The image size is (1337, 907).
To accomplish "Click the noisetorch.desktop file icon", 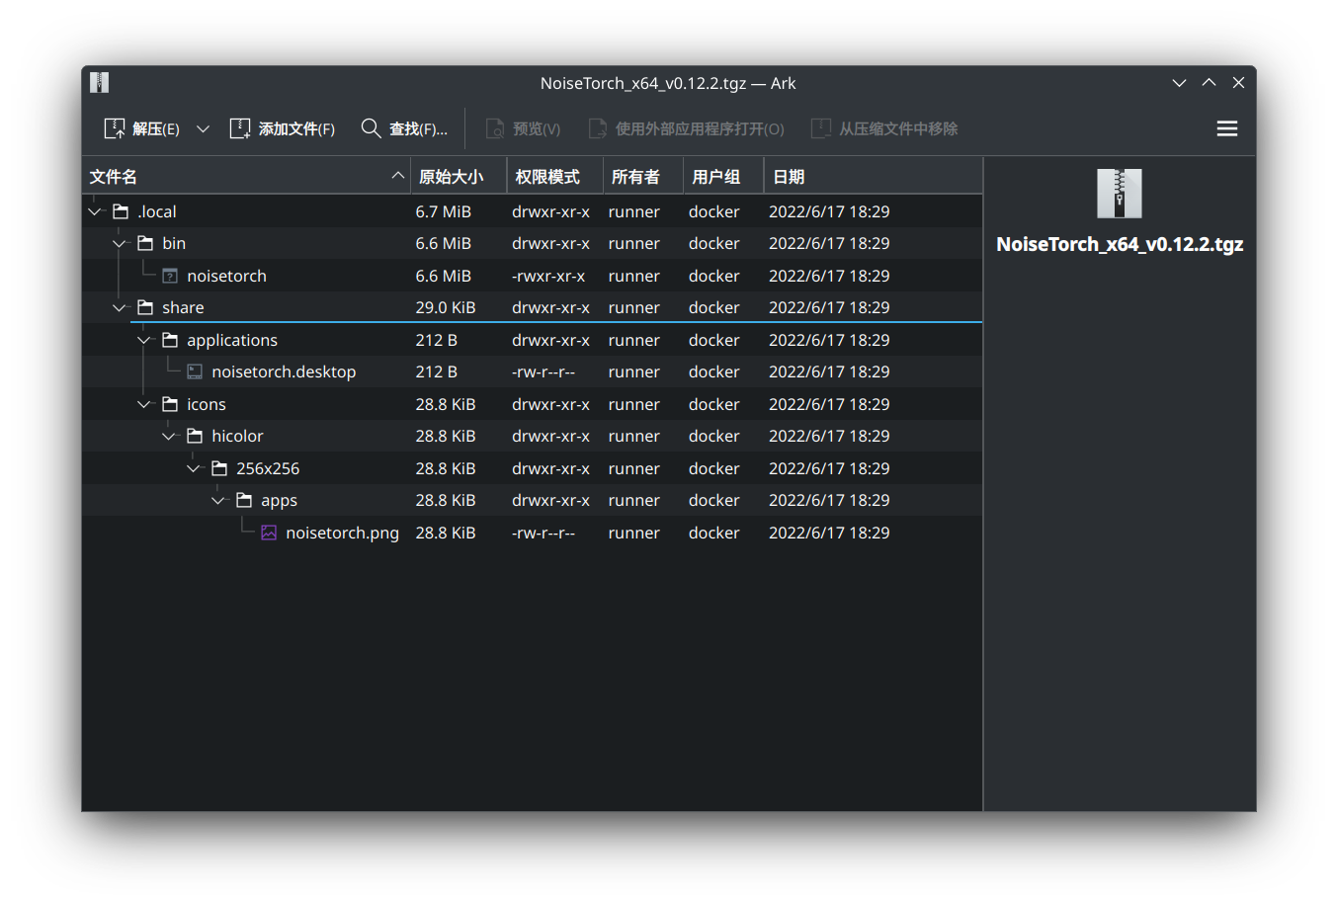I will 195,371.
